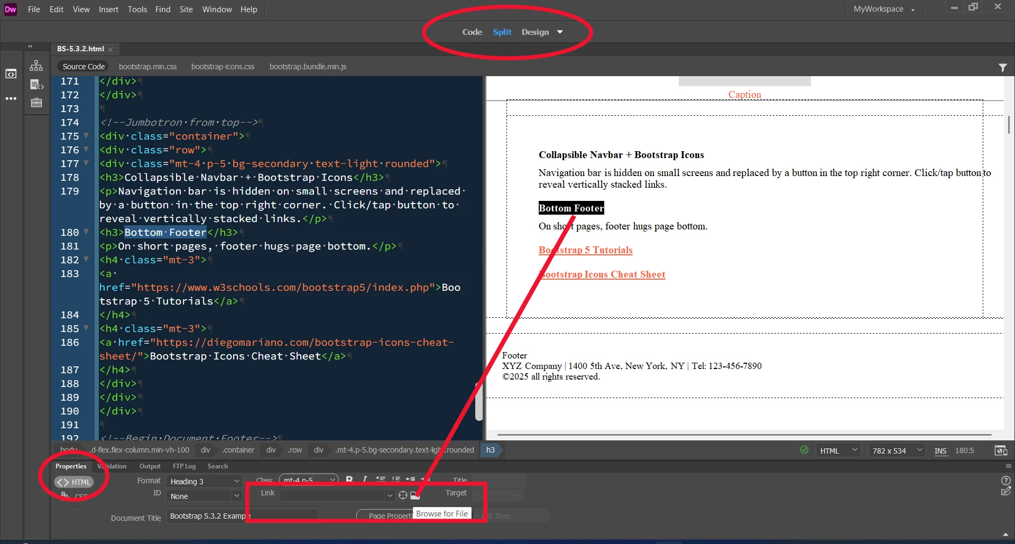Apply Bold formatting in Properties

349,480
